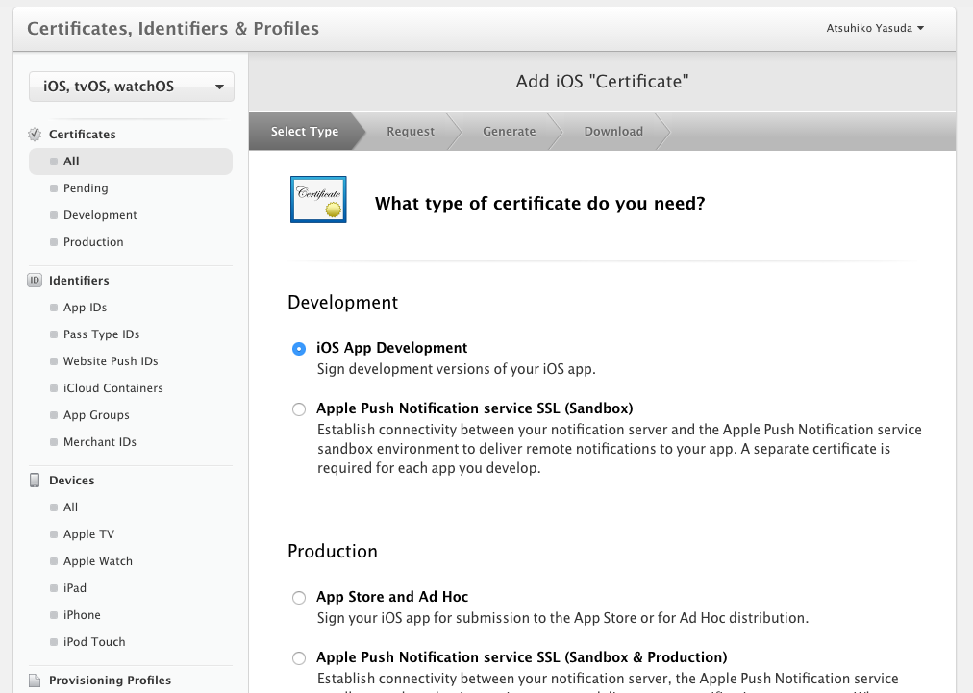
Task: Click the Certificates section heading
Action: tap(83, 134)
